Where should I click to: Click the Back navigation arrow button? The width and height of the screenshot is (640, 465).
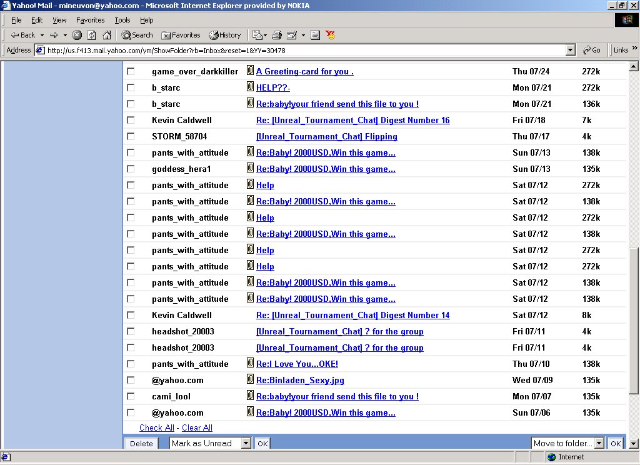(23, 35)
